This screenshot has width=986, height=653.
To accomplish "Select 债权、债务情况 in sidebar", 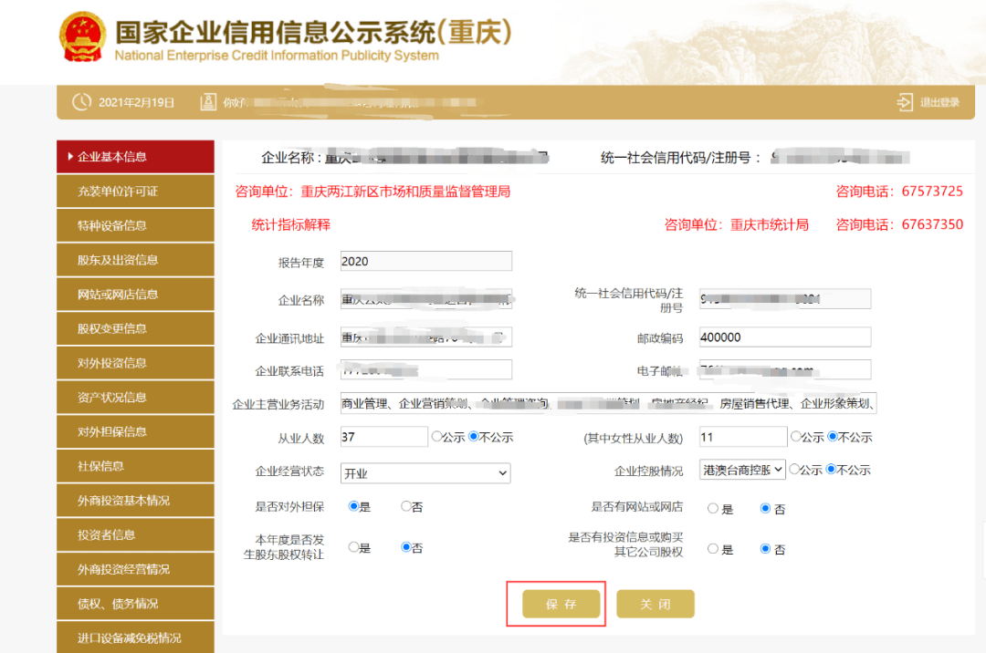I will (x=135, y=604).
